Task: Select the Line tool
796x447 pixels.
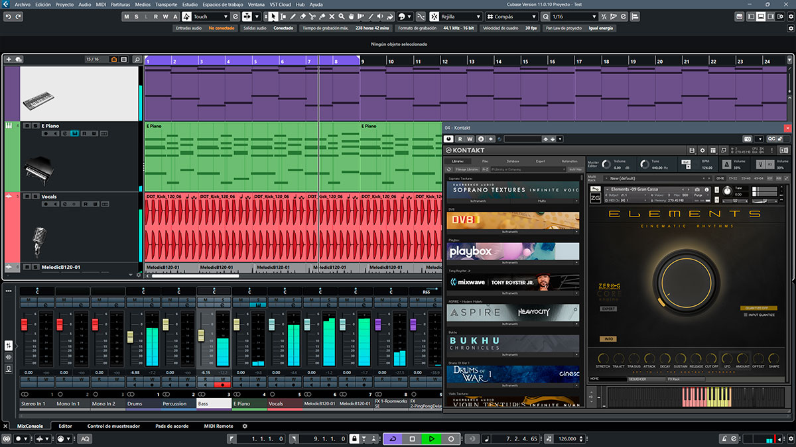Action: [371, 16]
